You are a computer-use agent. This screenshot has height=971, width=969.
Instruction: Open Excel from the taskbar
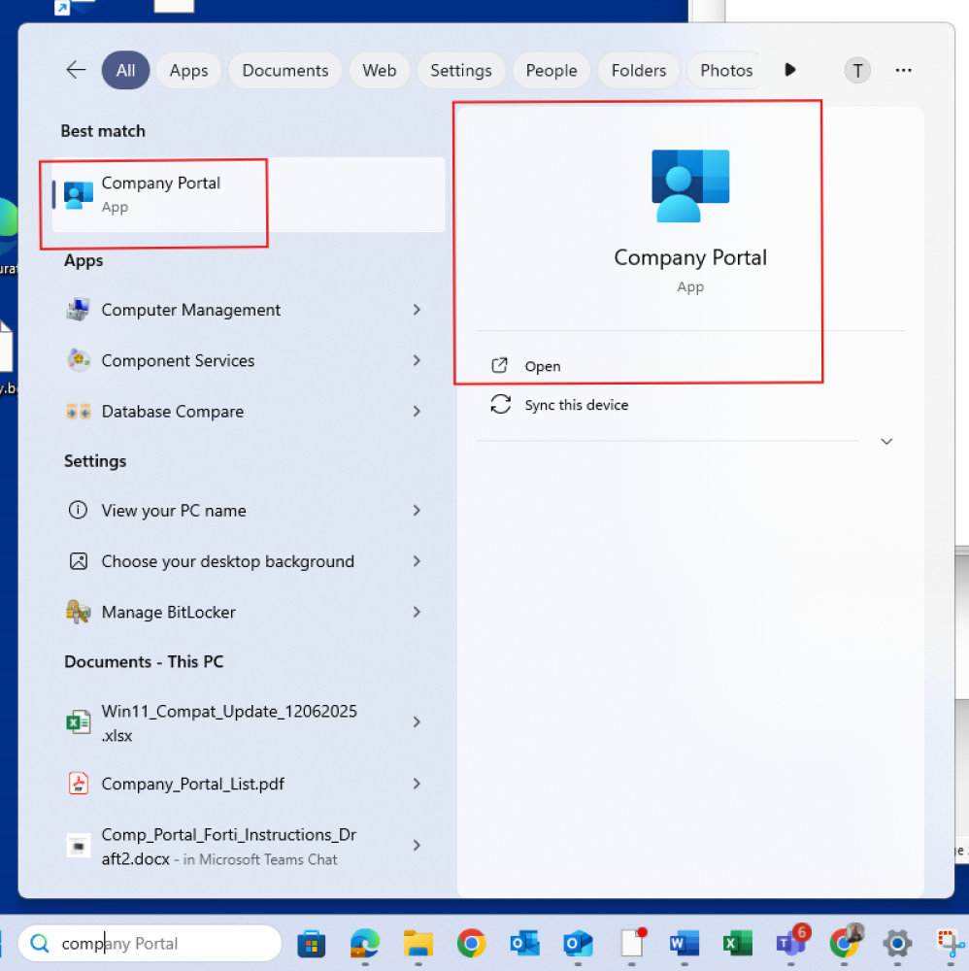(x=737, y=943)
